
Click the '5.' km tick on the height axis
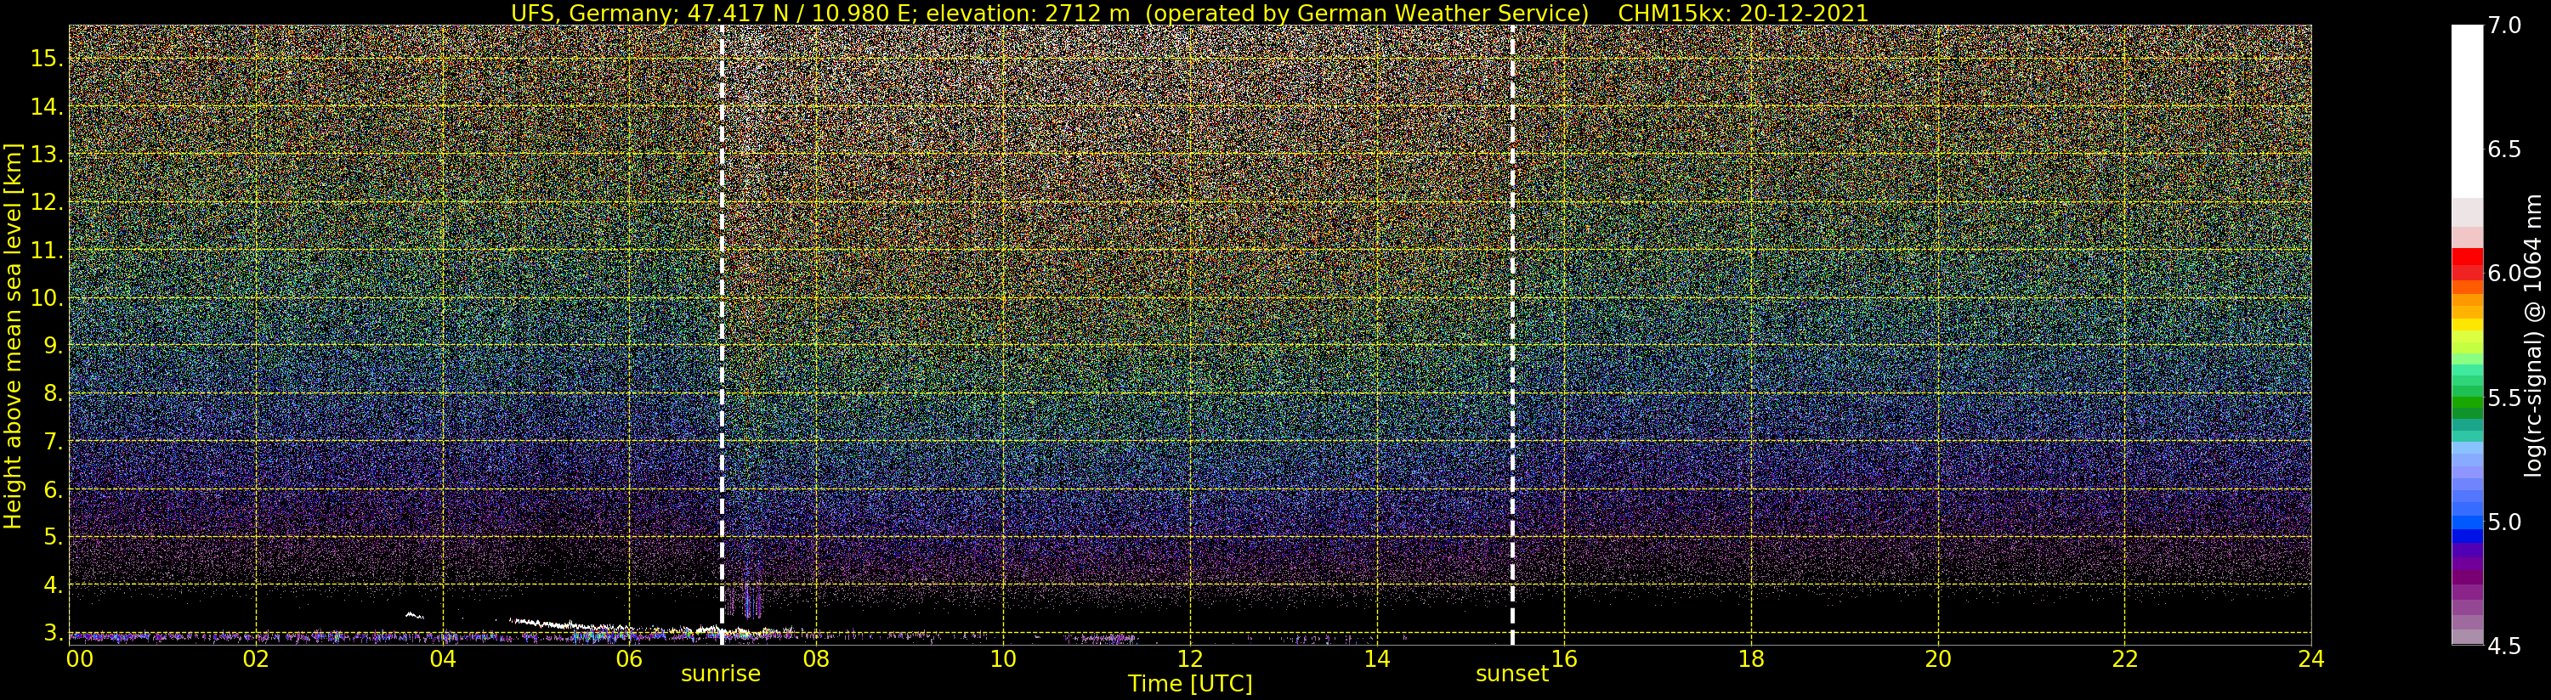(x=54, y=536)
